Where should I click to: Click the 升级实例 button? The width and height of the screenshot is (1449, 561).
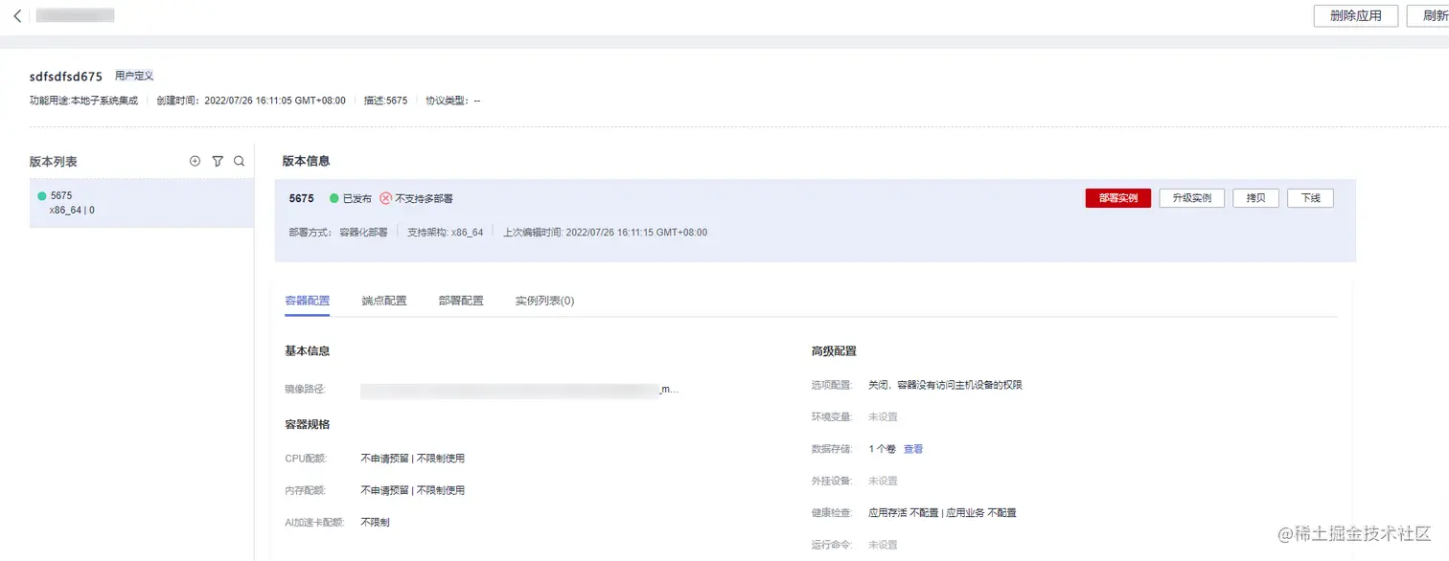[1192, 198]
